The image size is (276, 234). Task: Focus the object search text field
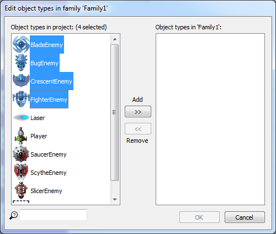[x=53, y=215]
